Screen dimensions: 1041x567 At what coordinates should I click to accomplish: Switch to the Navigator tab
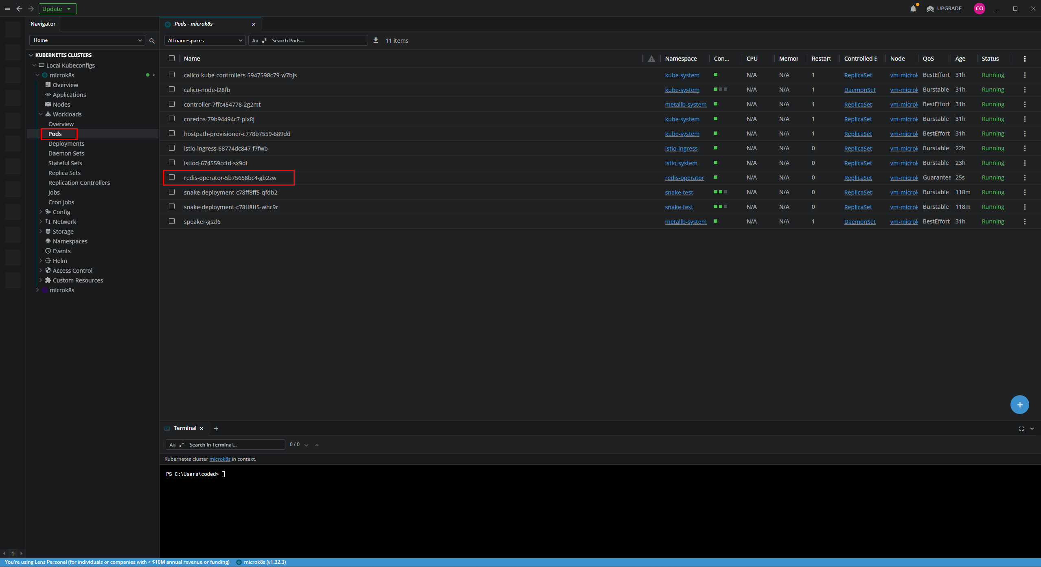(43, 24)
